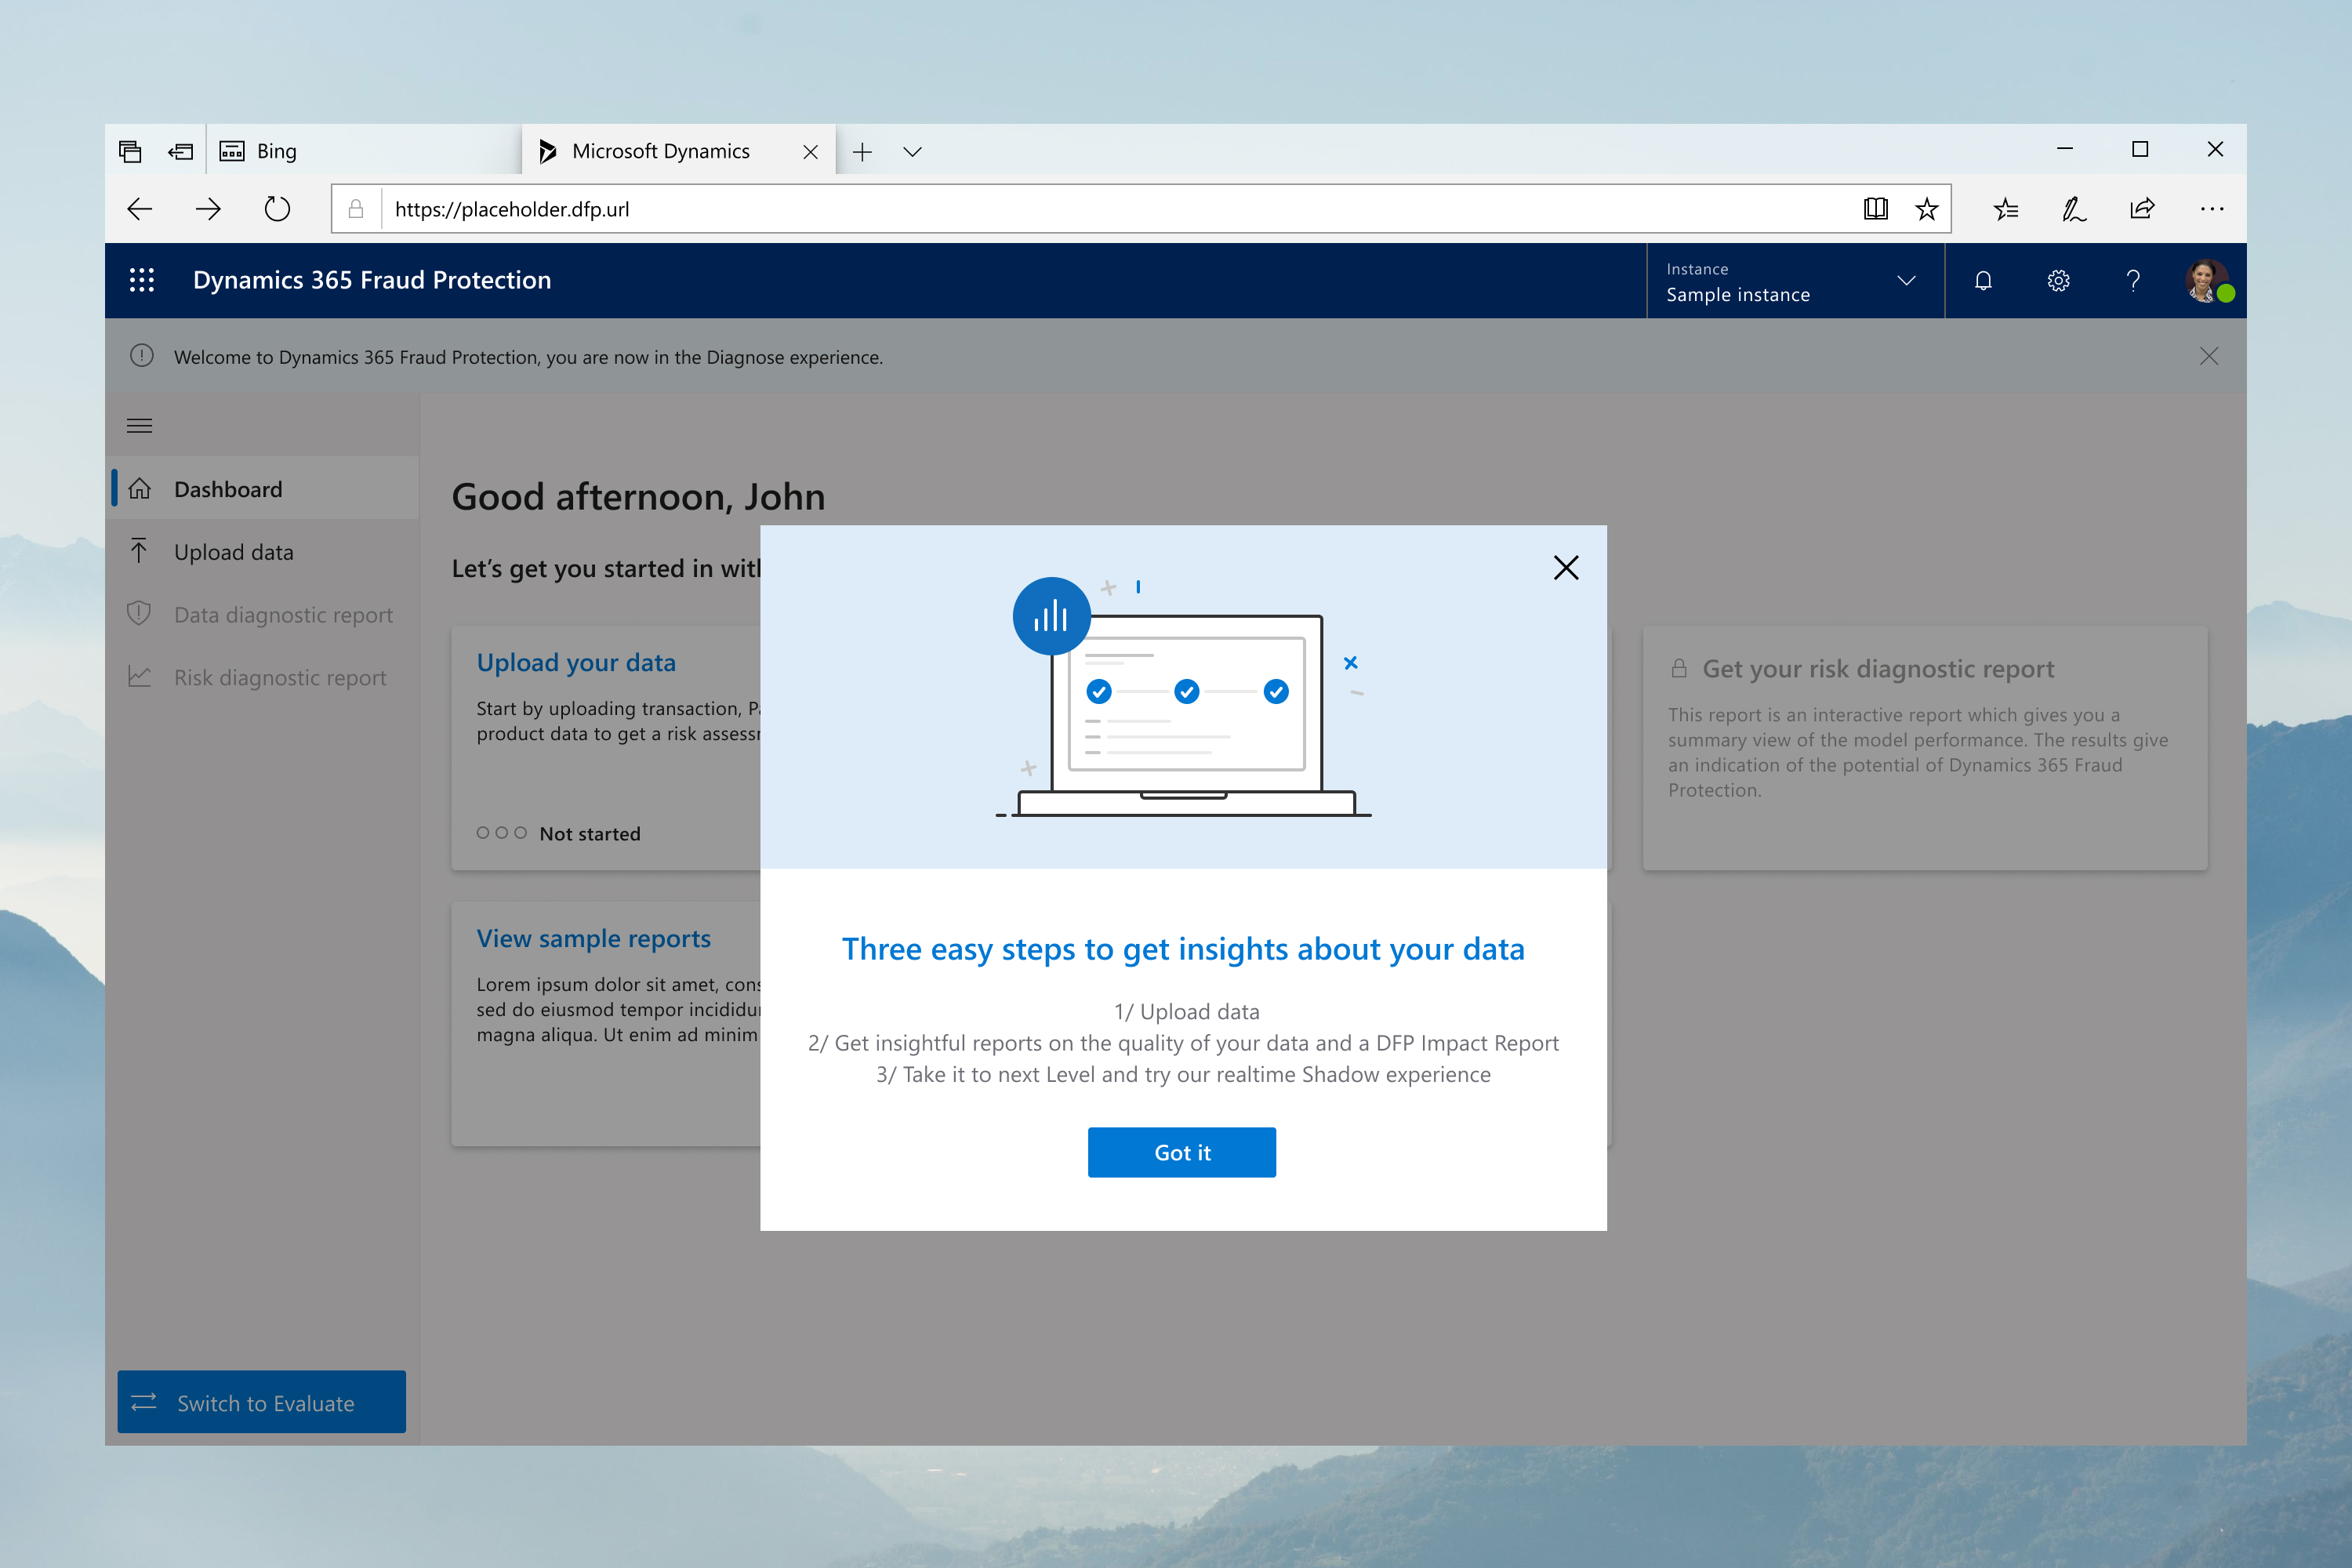Screen dimensions: 2352x1568
Task: Click Switch to Evaluate button
Action: coord(262,1402)
